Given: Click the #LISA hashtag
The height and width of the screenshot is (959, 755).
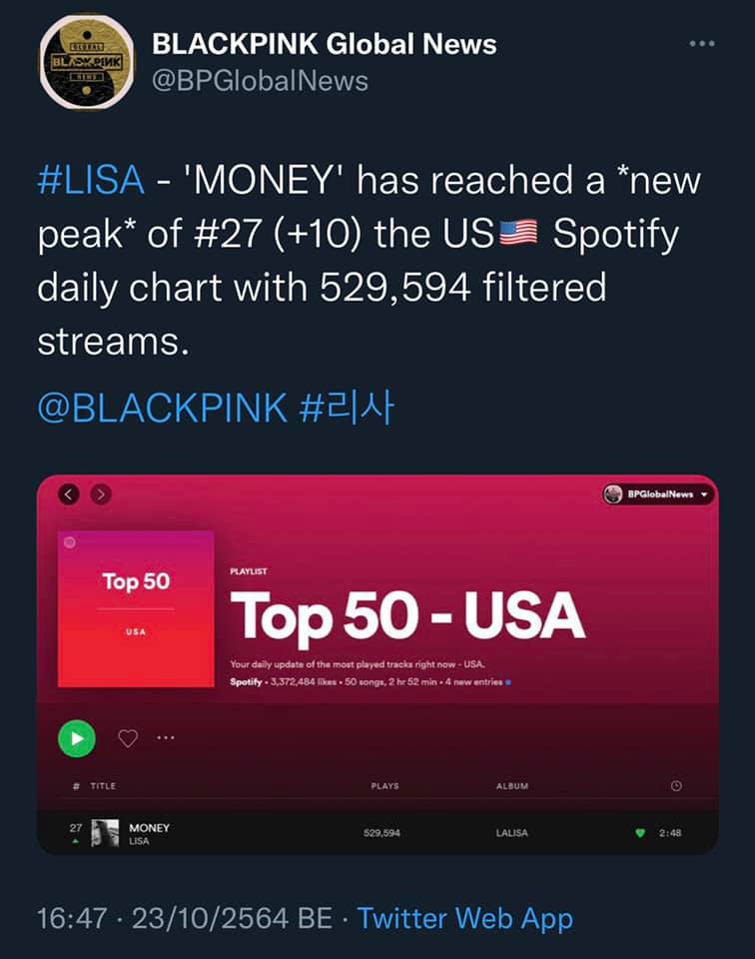Looking at the screenshot, I should (x=90, y=182).
